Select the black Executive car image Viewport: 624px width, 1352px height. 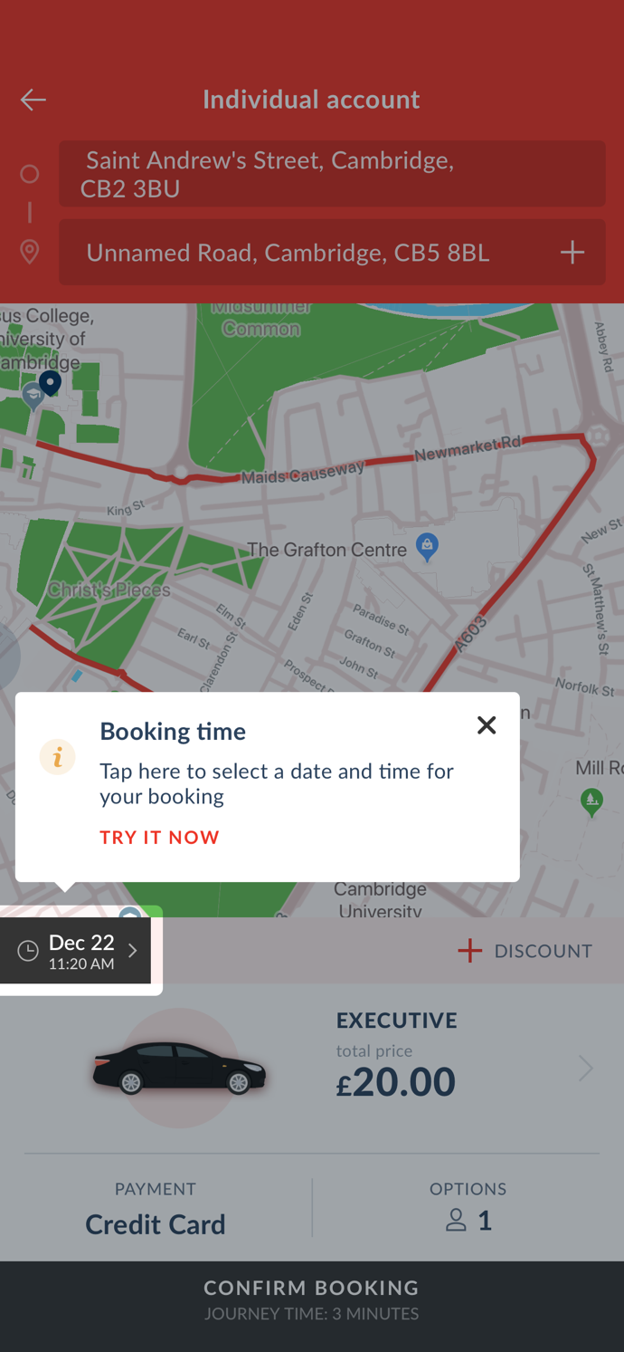[x=179, y=1069]
